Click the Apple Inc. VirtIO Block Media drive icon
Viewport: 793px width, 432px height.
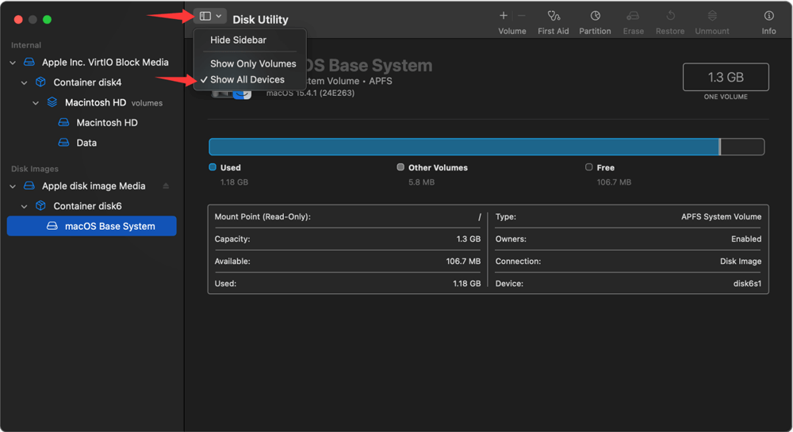(x=29, y=62)
